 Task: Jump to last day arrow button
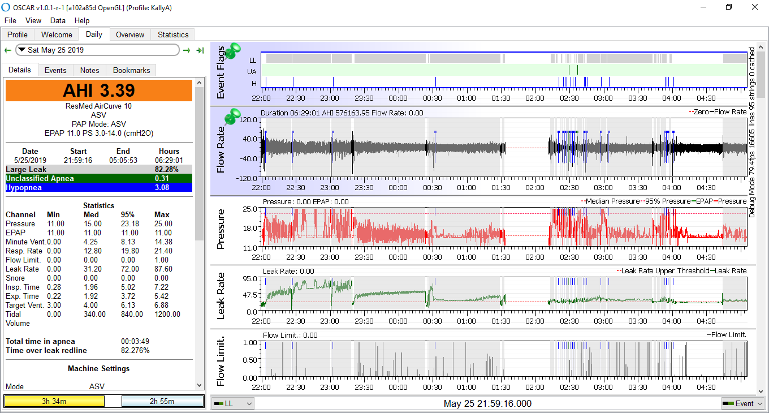point(200,50)
